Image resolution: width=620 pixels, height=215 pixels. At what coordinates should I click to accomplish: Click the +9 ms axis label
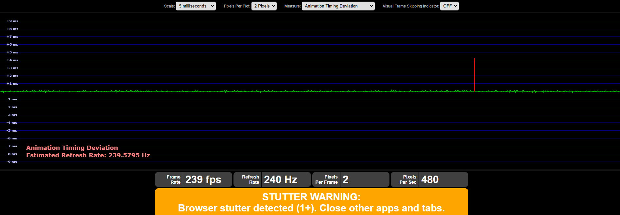(x=12, y=21)
